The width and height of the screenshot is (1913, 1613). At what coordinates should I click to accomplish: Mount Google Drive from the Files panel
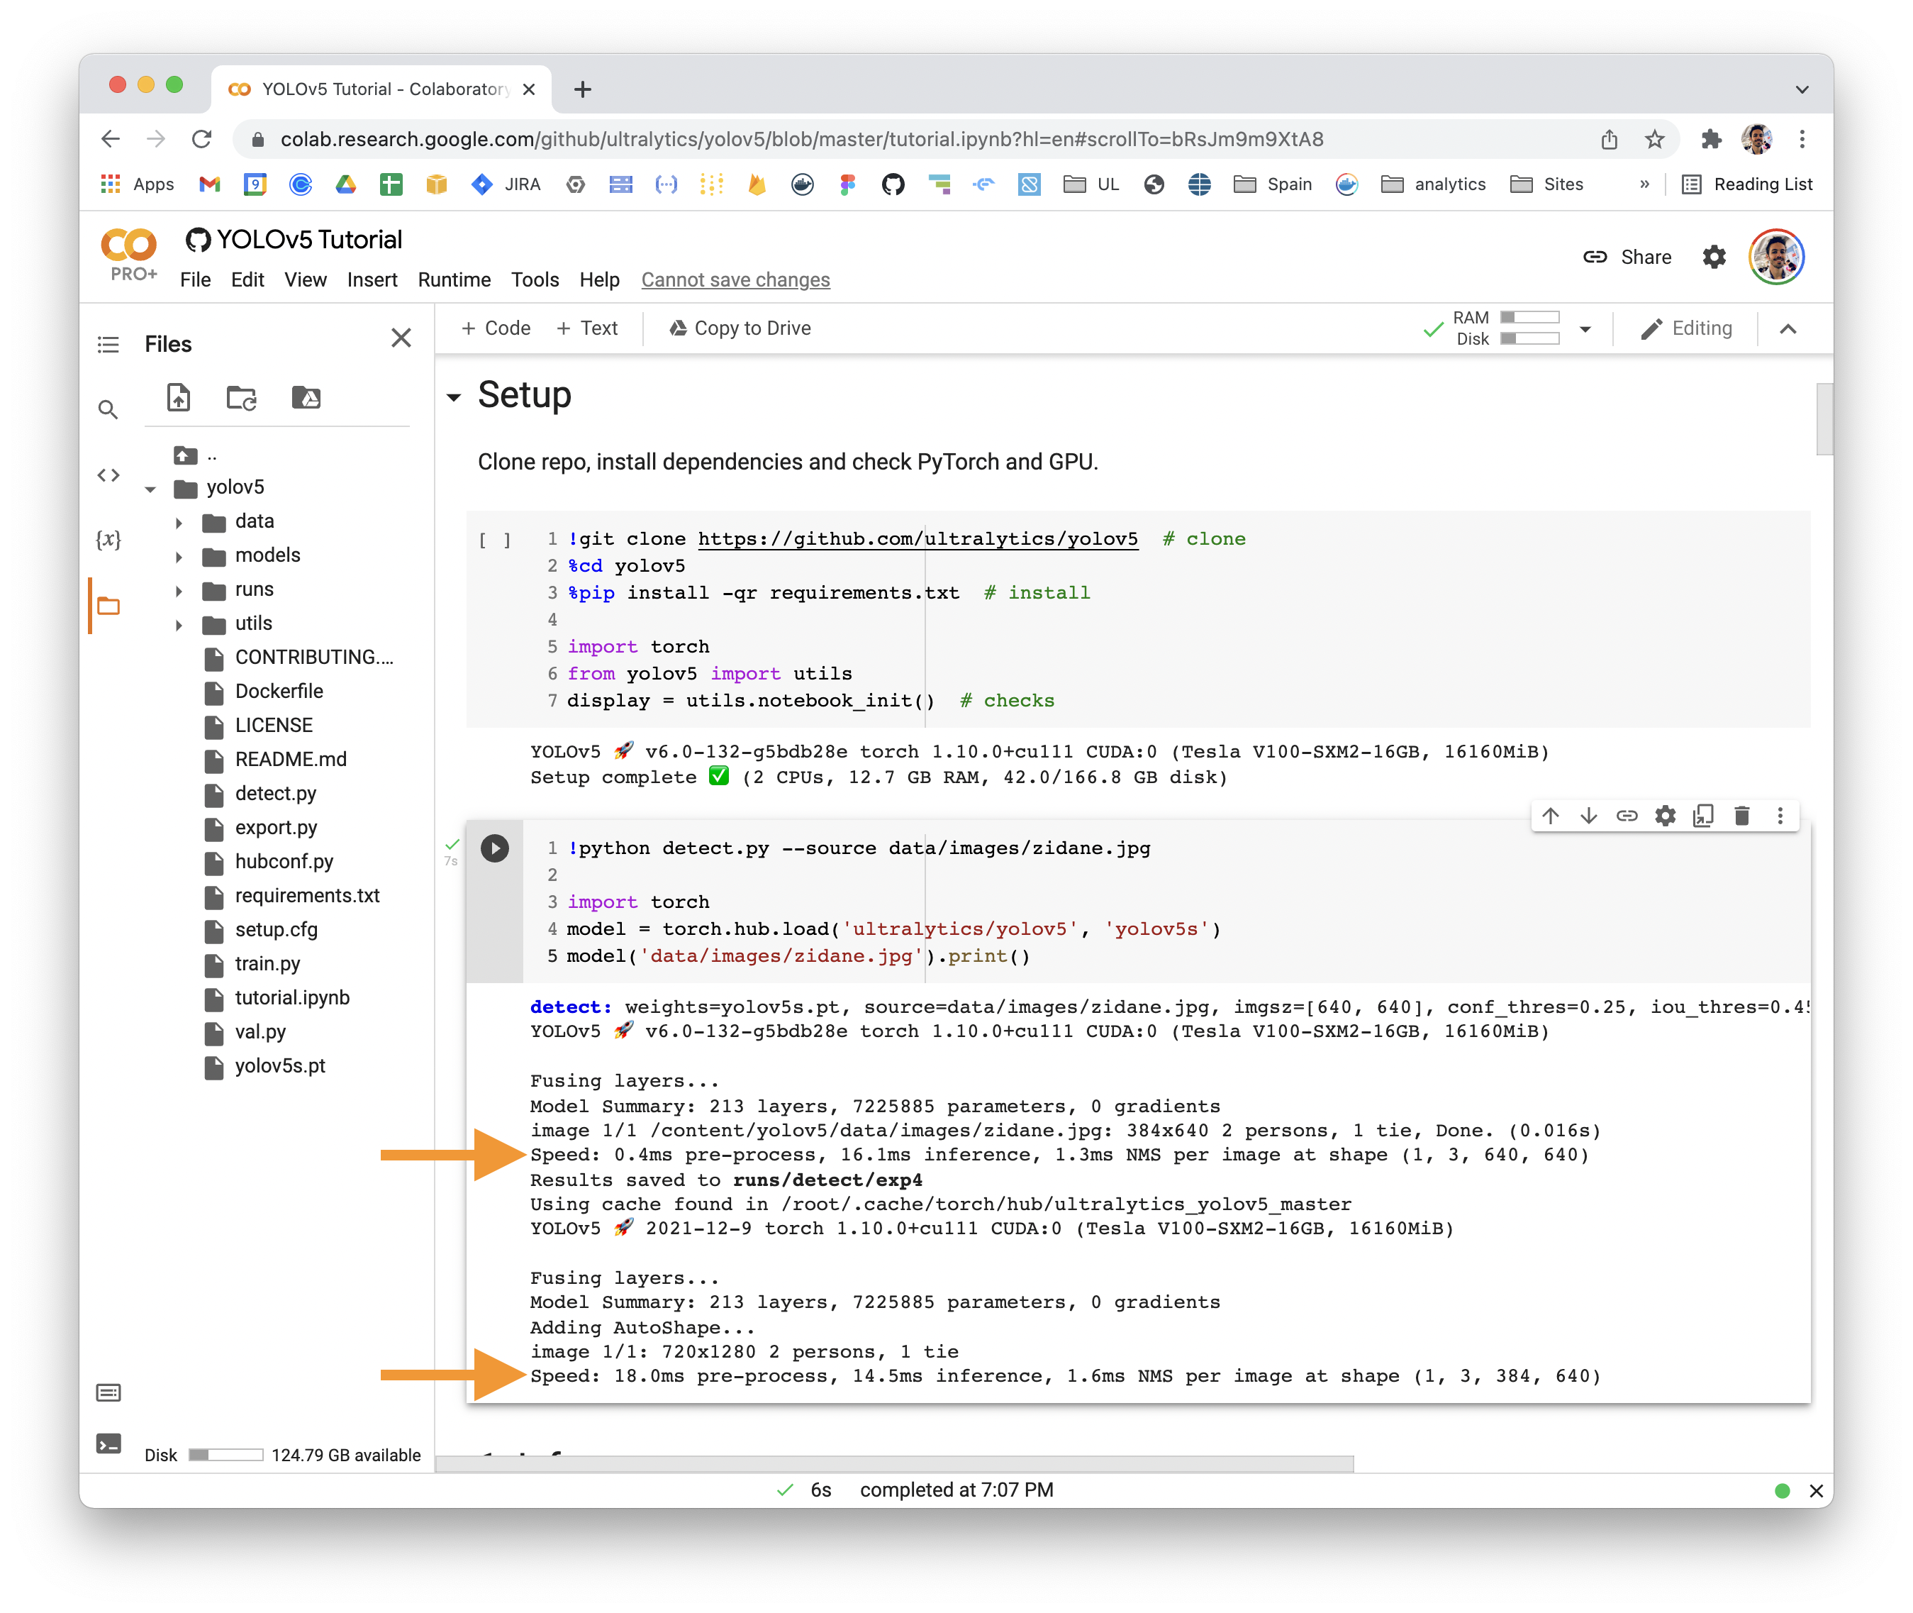coord(306,399)
